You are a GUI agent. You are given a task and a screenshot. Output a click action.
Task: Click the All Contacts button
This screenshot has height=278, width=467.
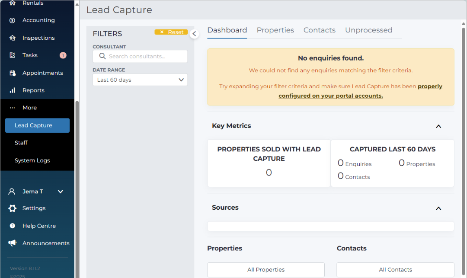(x=395, y=270)
